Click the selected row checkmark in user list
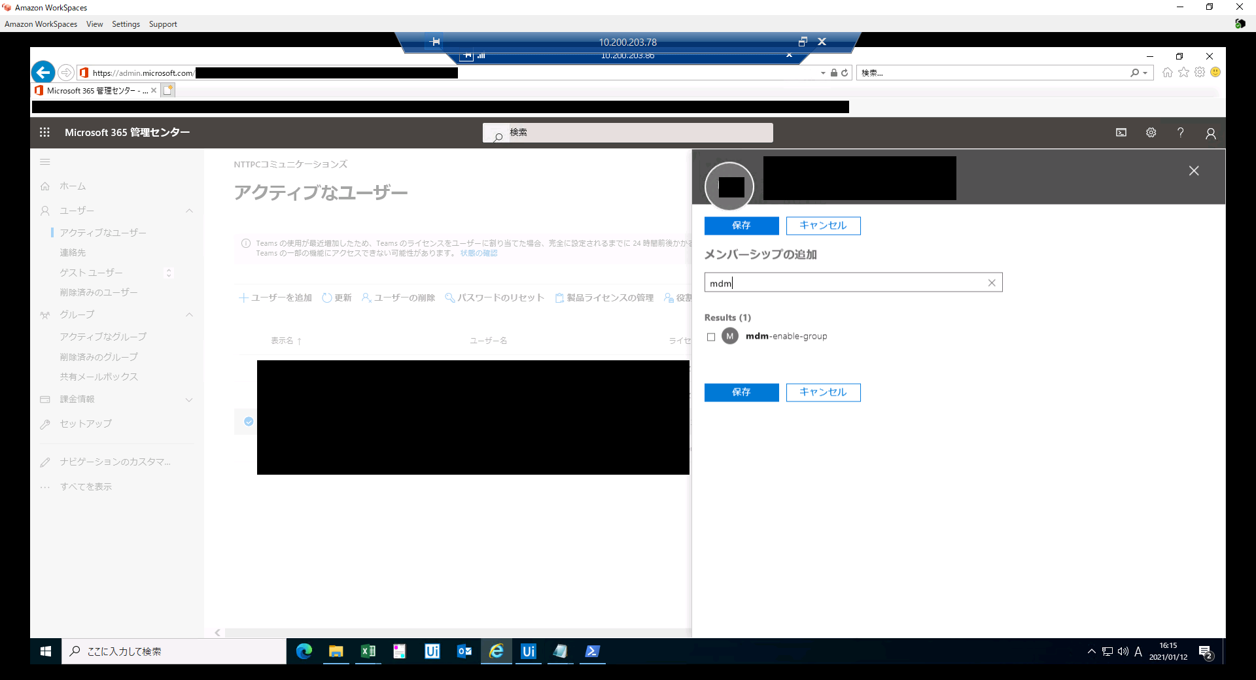Screen dimensions: 1256x680 [x=249, y=422]
